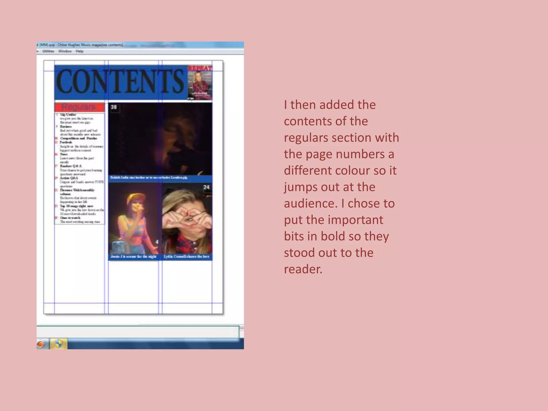Click the 'Lydia Connell shares the love' caption

[187, 257]
